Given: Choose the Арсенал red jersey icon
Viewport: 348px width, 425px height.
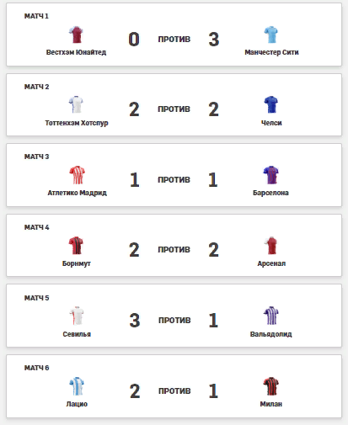Looking at the screenshot, I should tap(271, 246).
